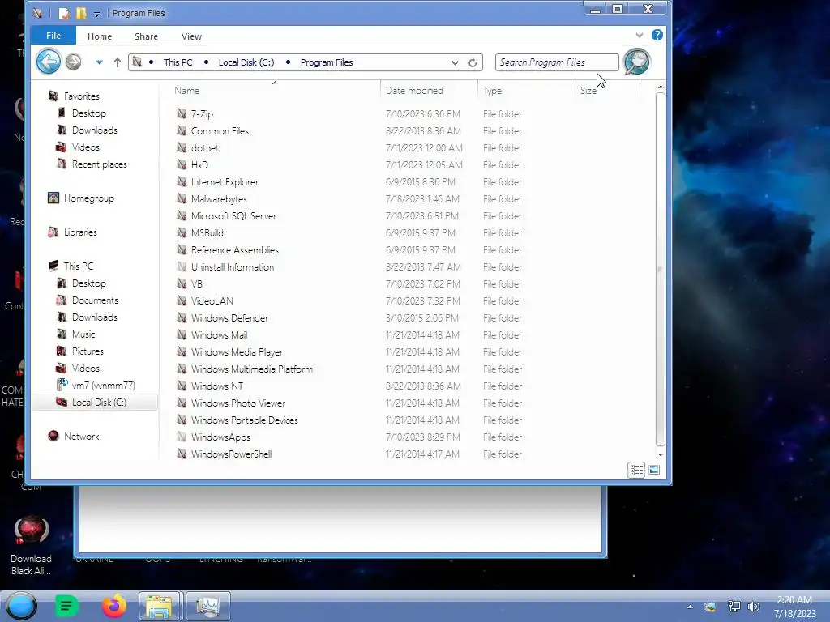Open Favorites in the navigation pane

(82, 96)
